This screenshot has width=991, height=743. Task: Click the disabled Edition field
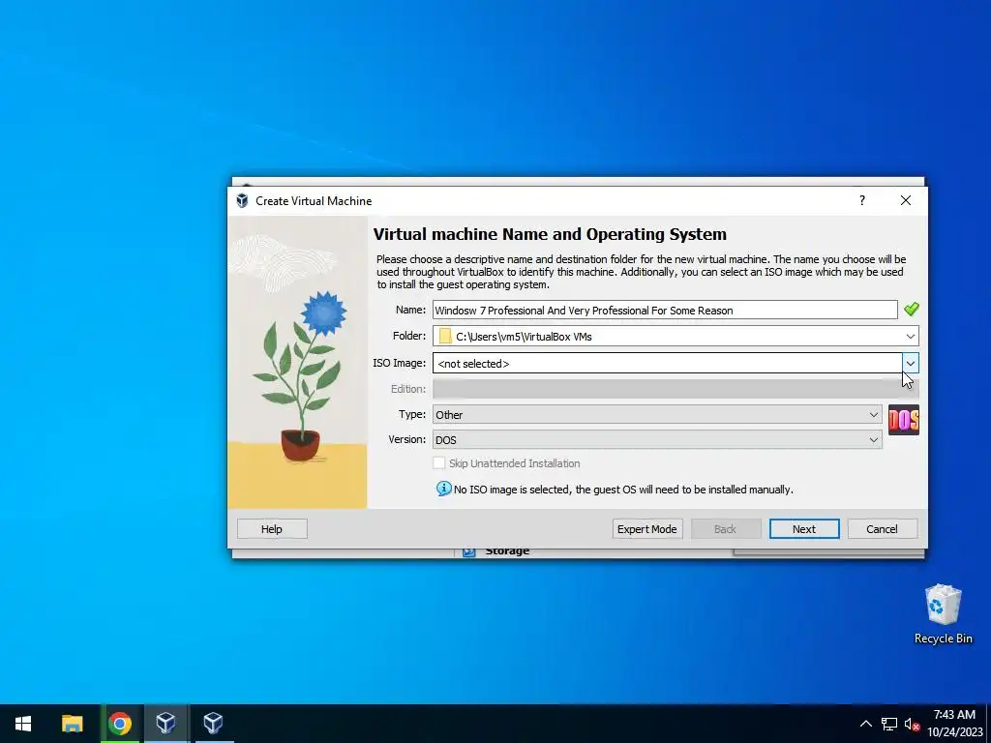[x=676, y=389]
